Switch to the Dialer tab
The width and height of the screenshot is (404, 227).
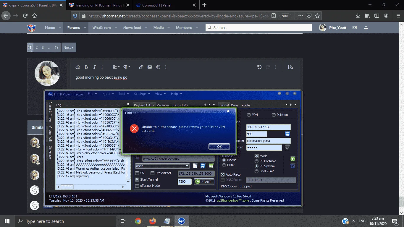click(235, 105)
